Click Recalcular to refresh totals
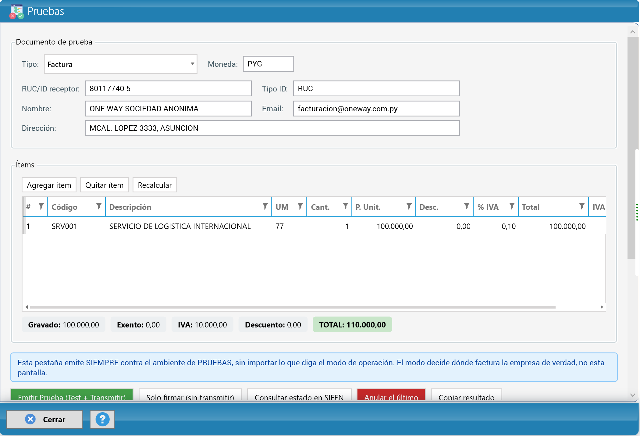Screen dimensions: 640x436 [155, 185]
